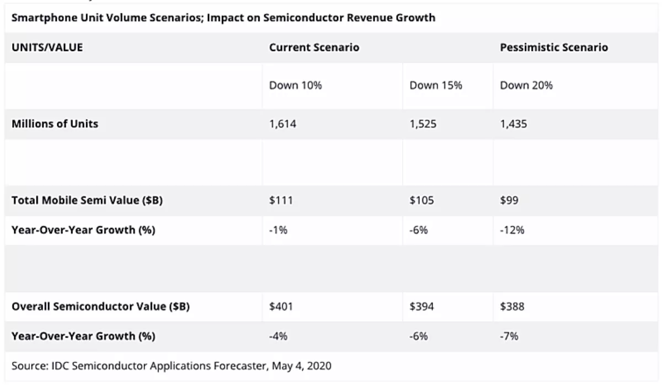This screenshot has height=385, width=662.
Task: Click the $388 overall semiconductor value
Action: point(512,307)
